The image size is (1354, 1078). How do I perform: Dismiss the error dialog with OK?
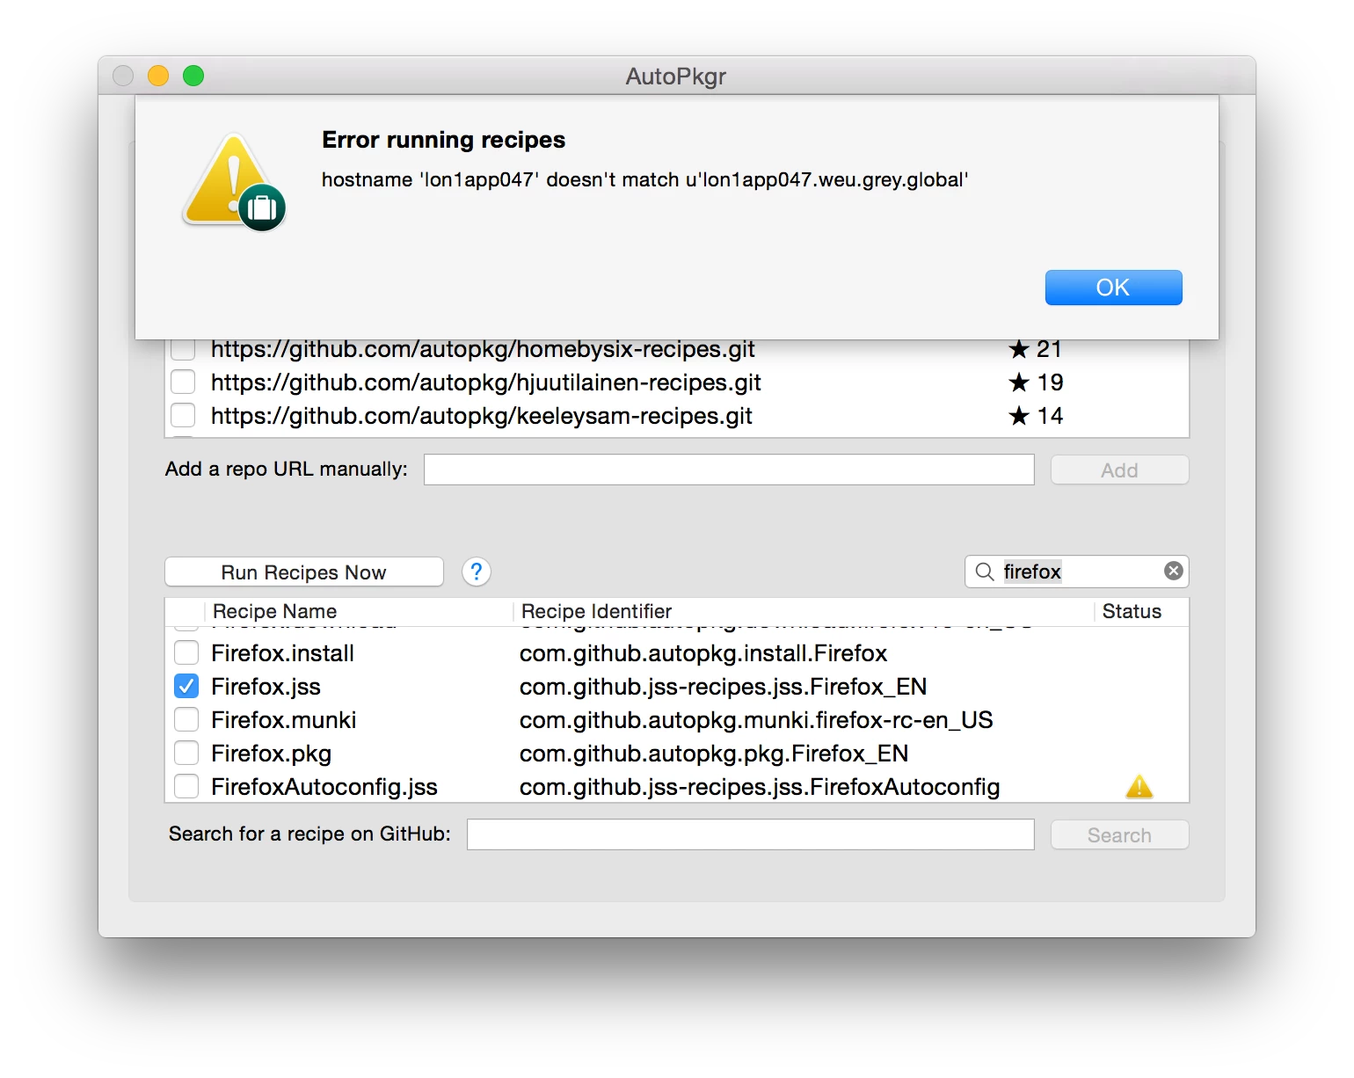pos(1113,288)
